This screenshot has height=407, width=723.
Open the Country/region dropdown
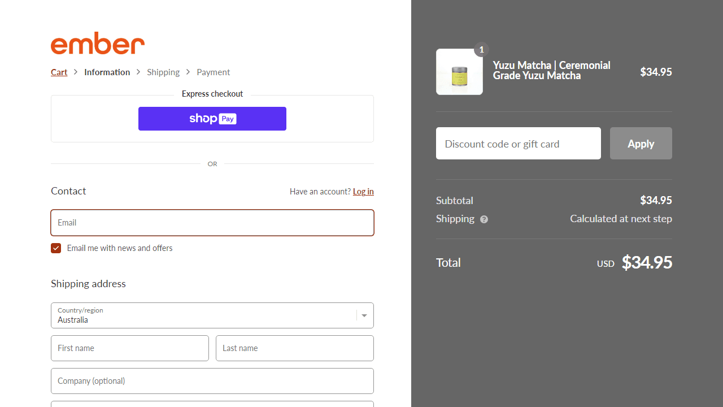coord(212,315)
